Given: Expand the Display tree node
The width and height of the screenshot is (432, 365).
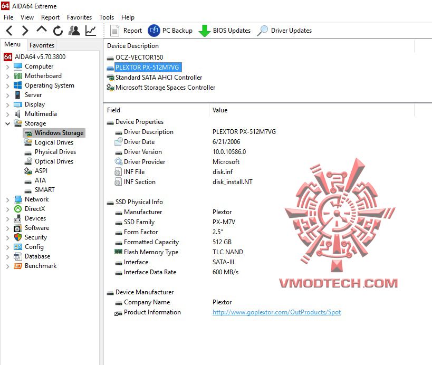Looking at the screenshot, I should (8, 104).
